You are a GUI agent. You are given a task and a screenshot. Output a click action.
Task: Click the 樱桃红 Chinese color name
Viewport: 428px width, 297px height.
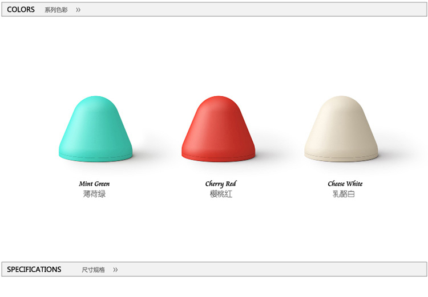pyautogui.click(x=220, y=194)
